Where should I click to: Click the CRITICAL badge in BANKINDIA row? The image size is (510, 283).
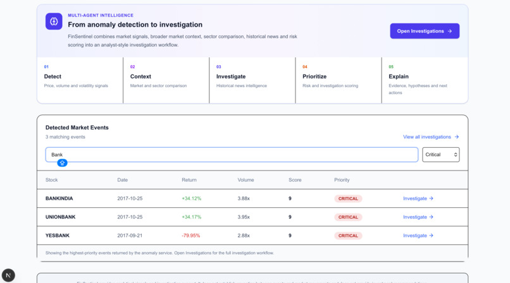point(348,198)
